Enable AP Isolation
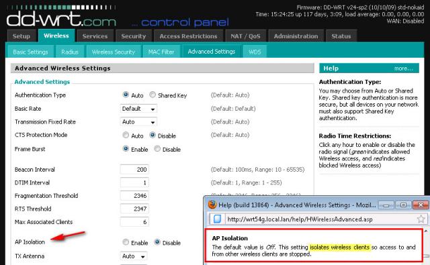 point(126,242)
